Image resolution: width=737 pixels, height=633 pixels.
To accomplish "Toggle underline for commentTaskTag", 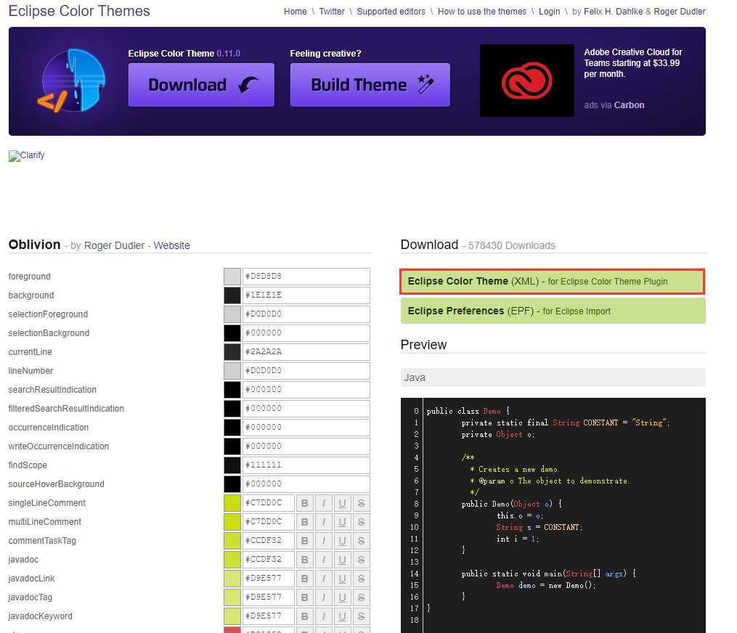I will 342,540.
